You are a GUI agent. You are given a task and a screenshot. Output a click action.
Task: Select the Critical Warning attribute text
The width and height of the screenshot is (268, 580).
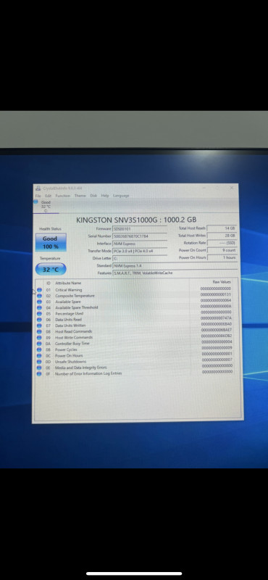(x=68, y=290)
